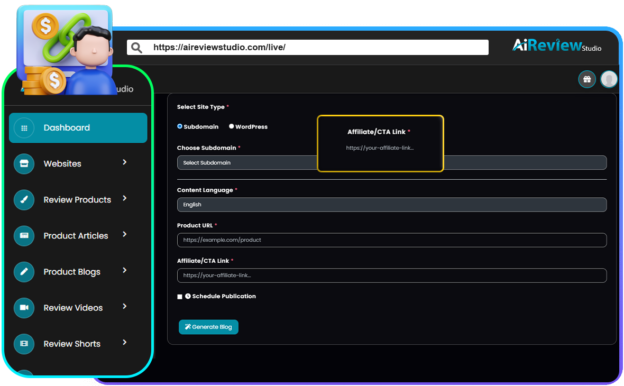This screenshot has height=386, width=624.
Task: Open the gift box icon in header
Action: pyautogui.click(x=587, y=79)
